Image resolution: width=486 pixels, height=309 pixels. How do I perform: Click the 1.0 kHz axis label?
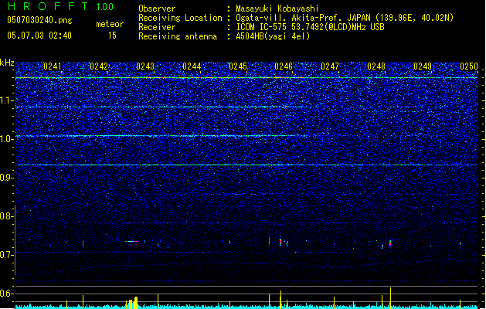coord(7,139)
